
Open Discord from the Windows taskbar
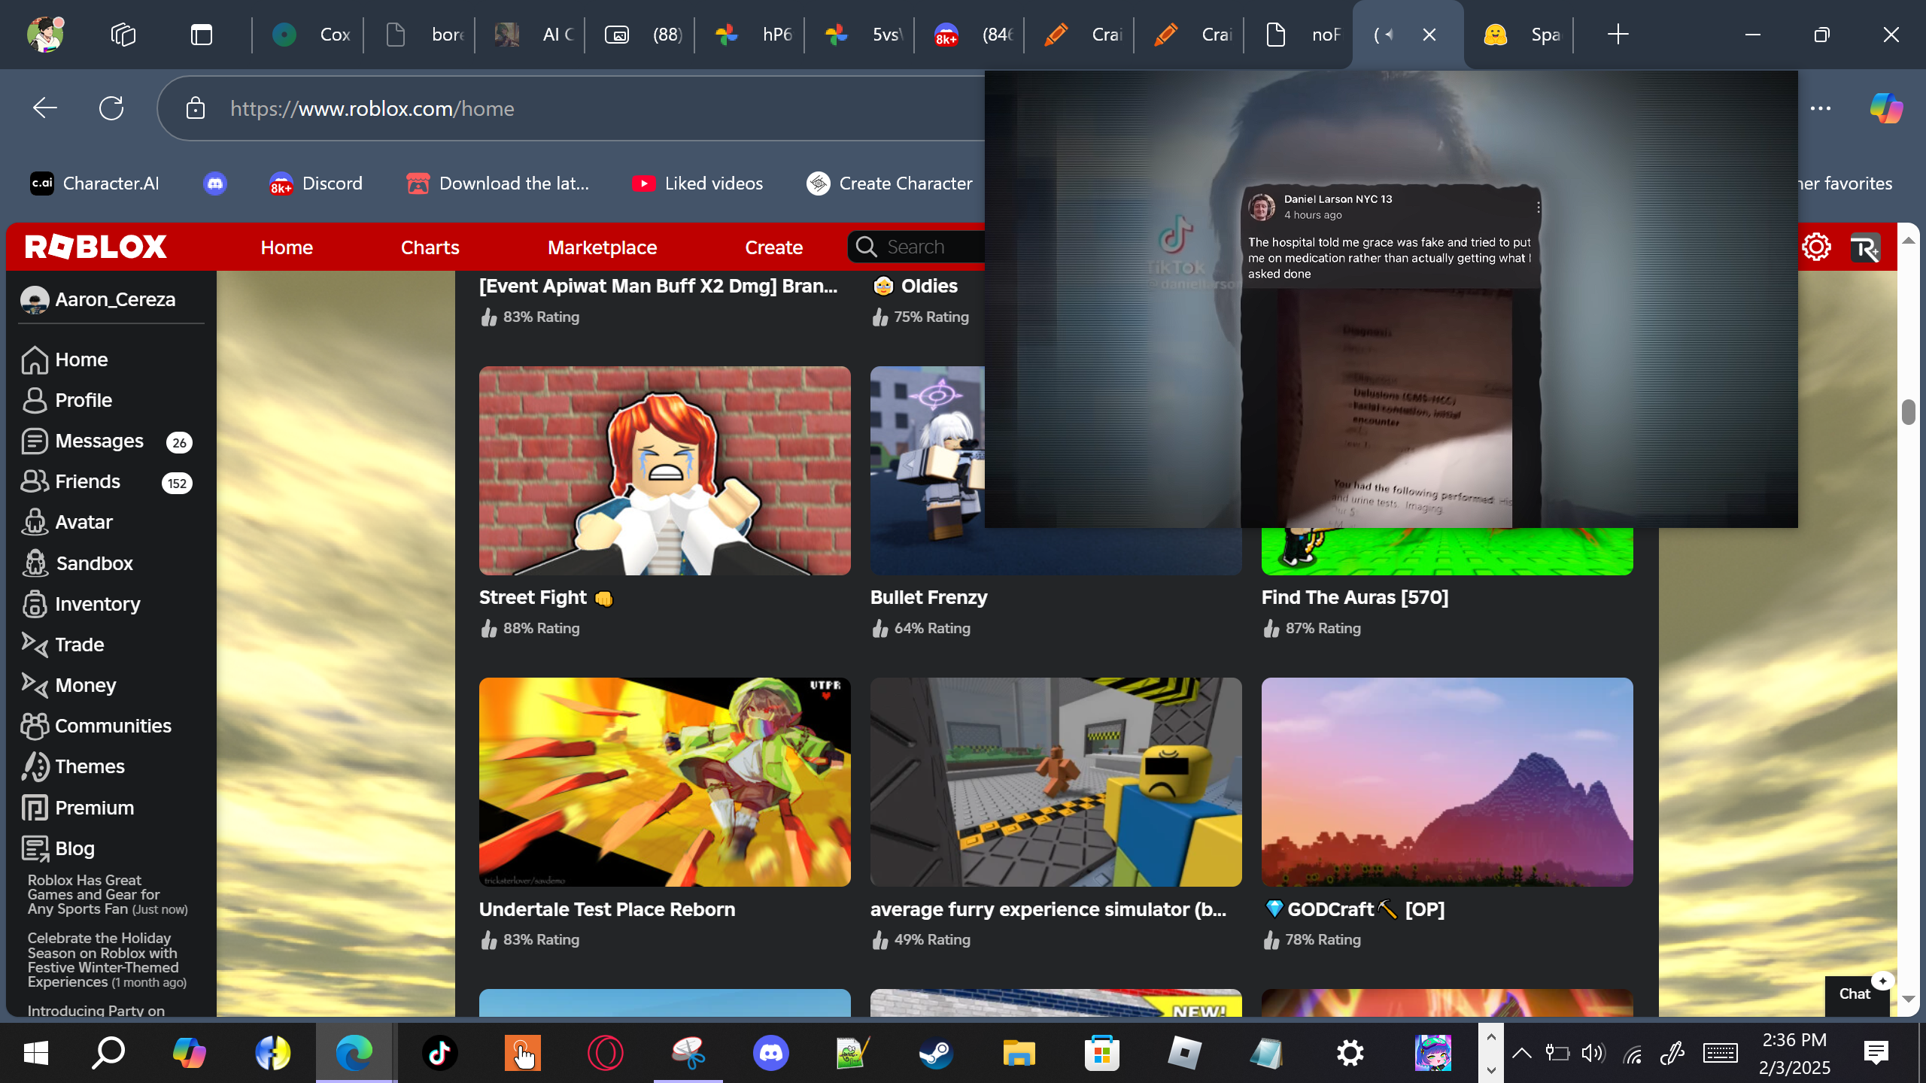pyautogui.click(x=771, y=1053)
